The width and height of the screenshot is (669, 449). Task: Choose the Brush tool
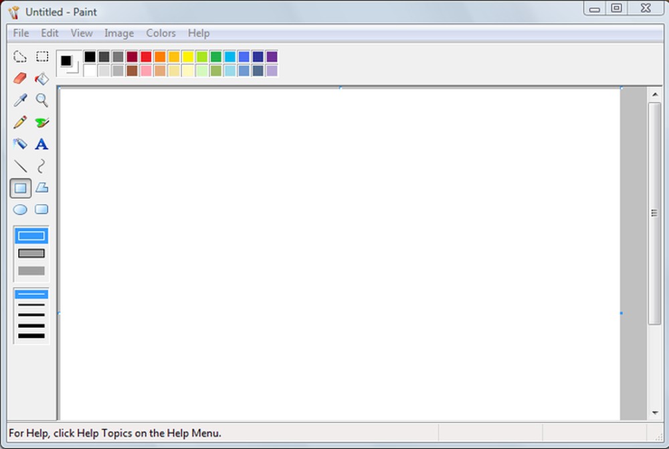point(41,122)
